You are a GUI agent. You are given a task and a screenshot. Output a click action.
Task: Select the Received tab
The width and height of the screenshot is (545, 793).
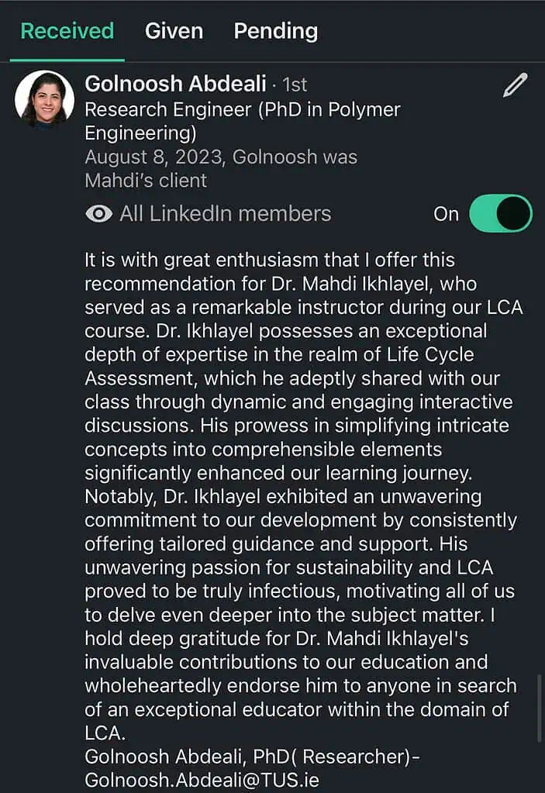[x=67, y=31]
